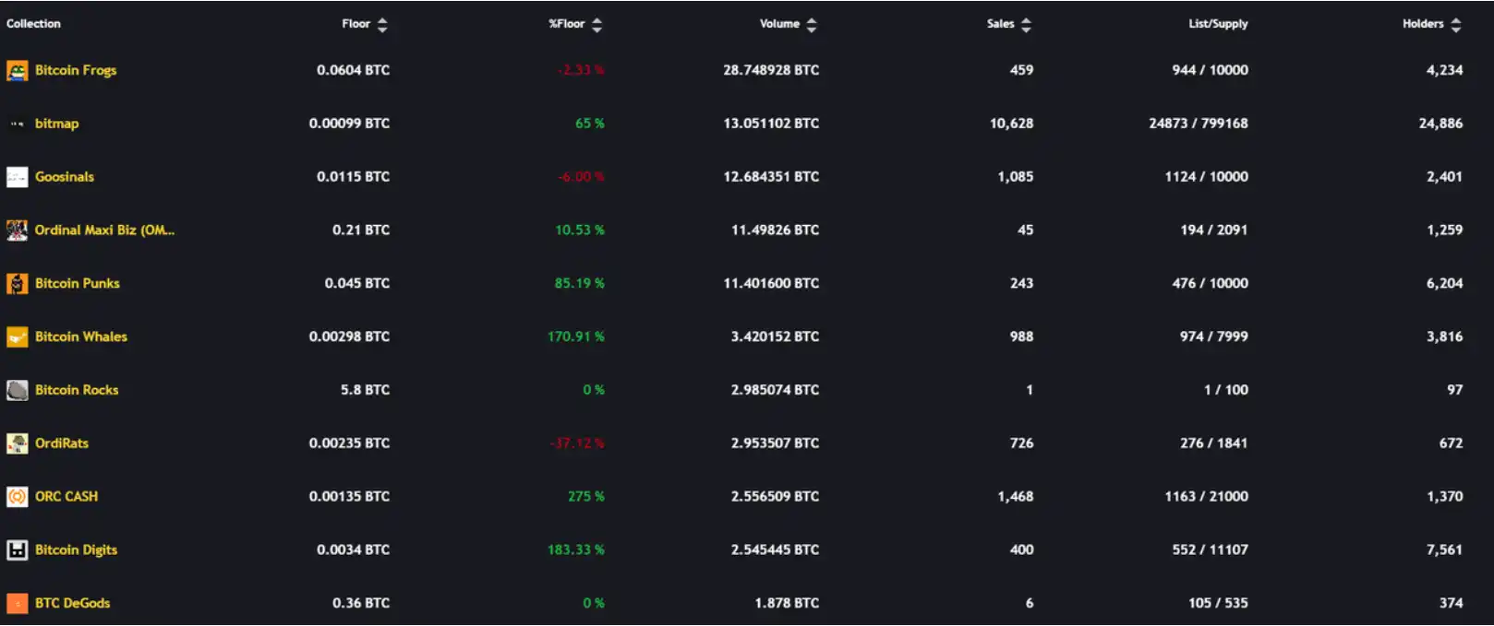
Task: Click the Ordinal Maxi Biz icon
Action: [x=17, y=230]
